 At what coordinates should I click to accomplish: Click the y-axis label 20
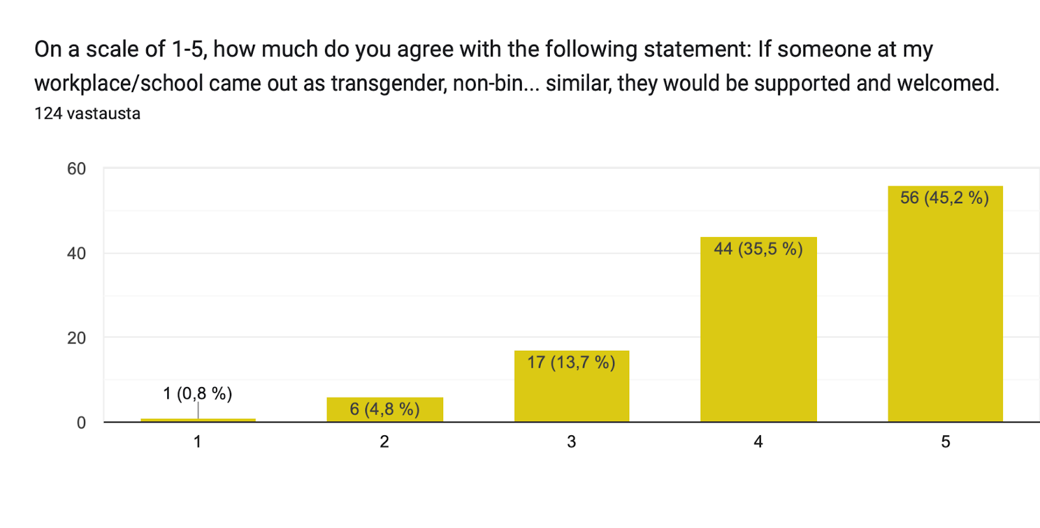(77, 338)
